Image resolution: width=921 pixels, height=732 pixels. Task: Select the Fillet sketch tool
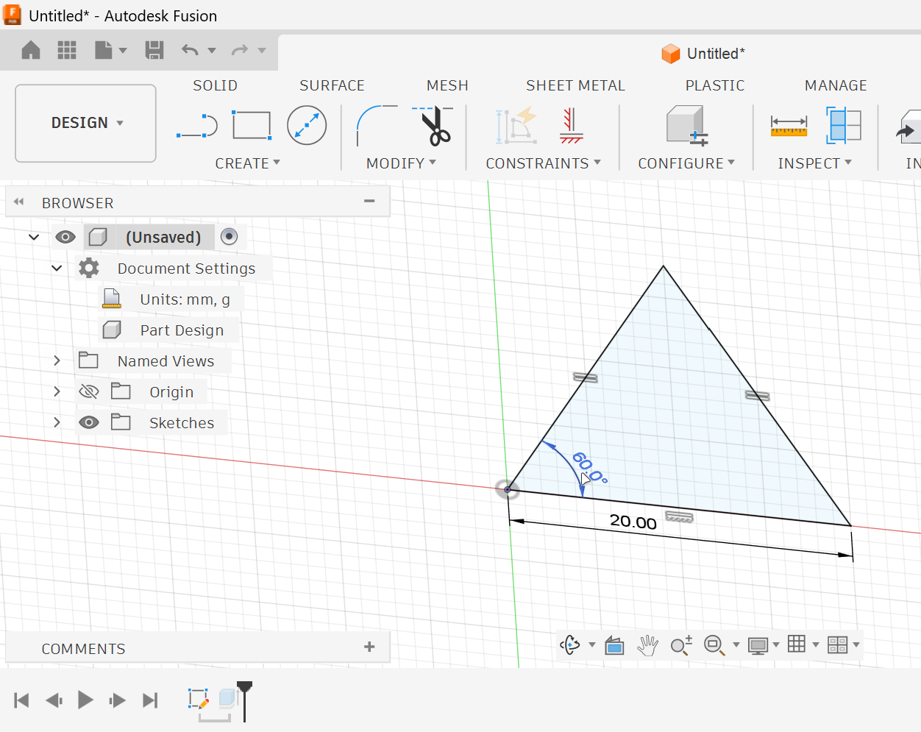click(376, 126)
